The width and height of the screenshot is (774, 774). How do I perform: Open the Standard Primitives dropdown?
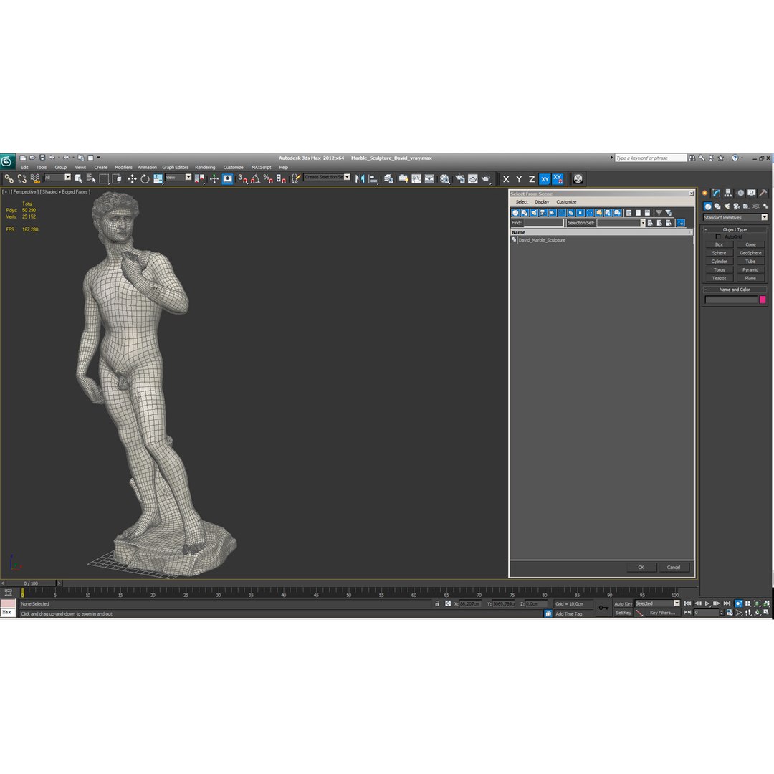(x=735, y=218)
